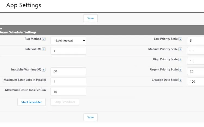Click the App Settings page title

(24, 5)
